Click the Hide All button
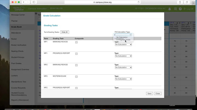 (65, 32)
